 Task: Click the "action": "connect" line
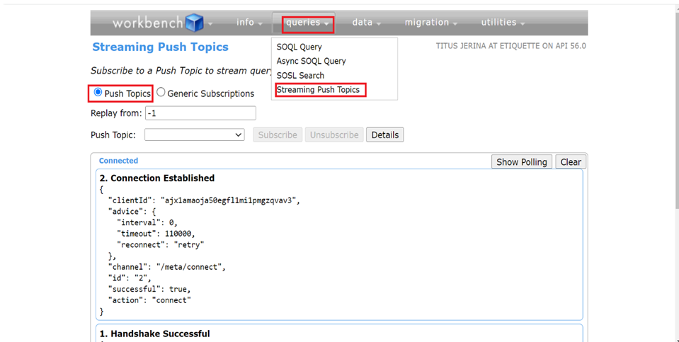pos(149,300)
